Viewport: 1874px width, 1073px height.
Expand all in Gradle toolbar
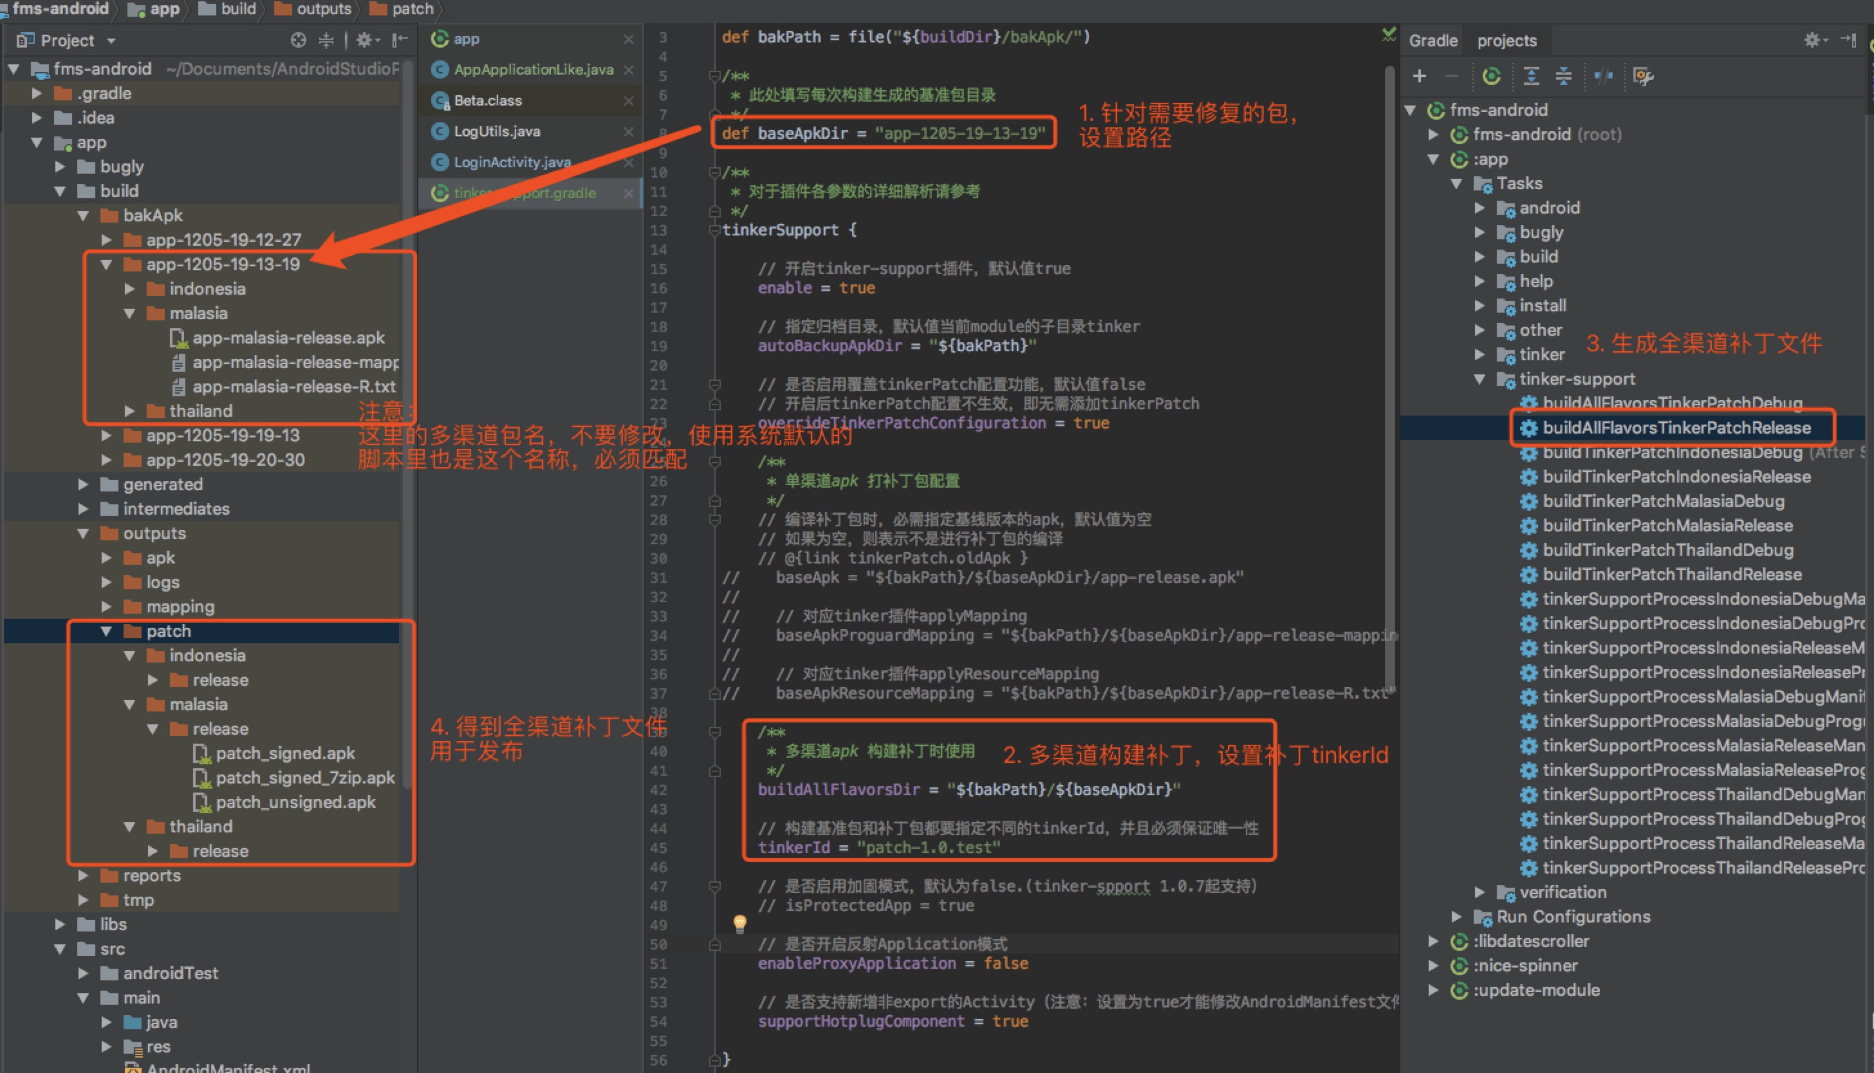pyautogui.click(x=1531, y=76)
